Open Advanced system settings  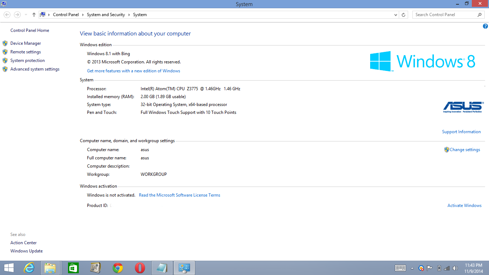point(35,69)
